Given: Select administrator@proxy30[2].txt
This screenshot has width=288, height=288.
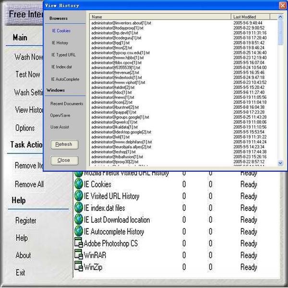Looking at the screenshot, I should coord(115,162).
